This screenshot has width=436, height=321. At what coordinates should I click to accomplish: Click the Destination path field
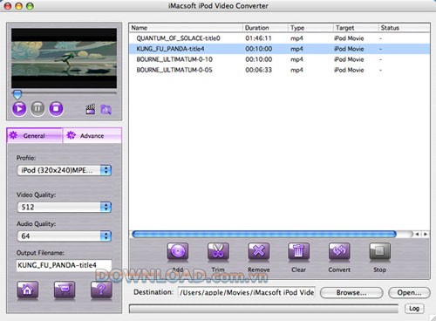pyautogui.click(x=247, y=292)
